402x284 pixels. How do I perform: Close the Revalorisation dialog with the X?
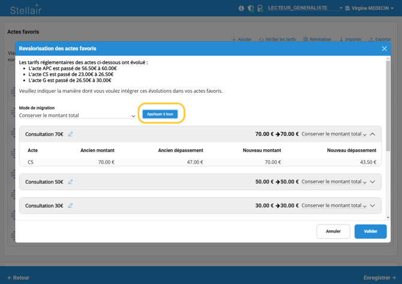coord(384,49)
